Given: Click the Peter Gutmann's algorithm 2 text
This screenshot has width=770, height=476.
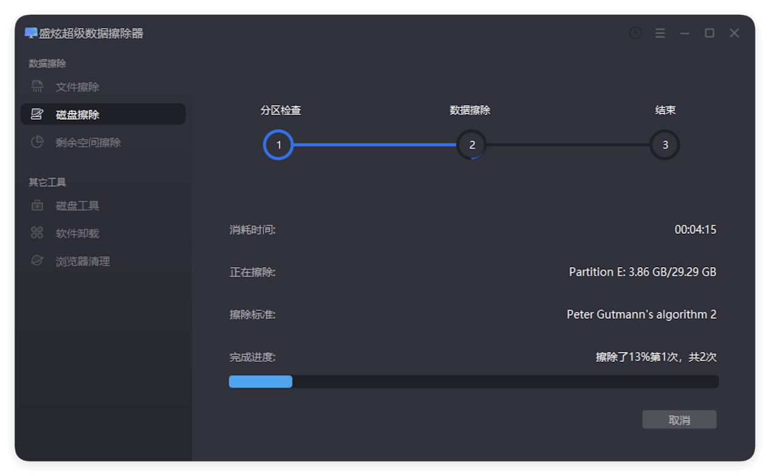Looking at the screenshot, I should click(x=641, y=314).
